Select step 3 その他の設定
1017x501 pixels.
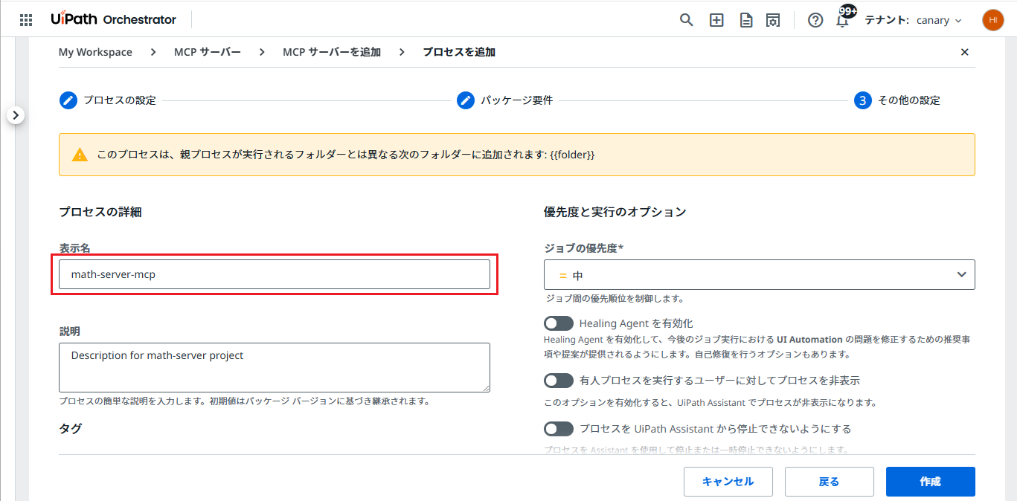point(897,100)
